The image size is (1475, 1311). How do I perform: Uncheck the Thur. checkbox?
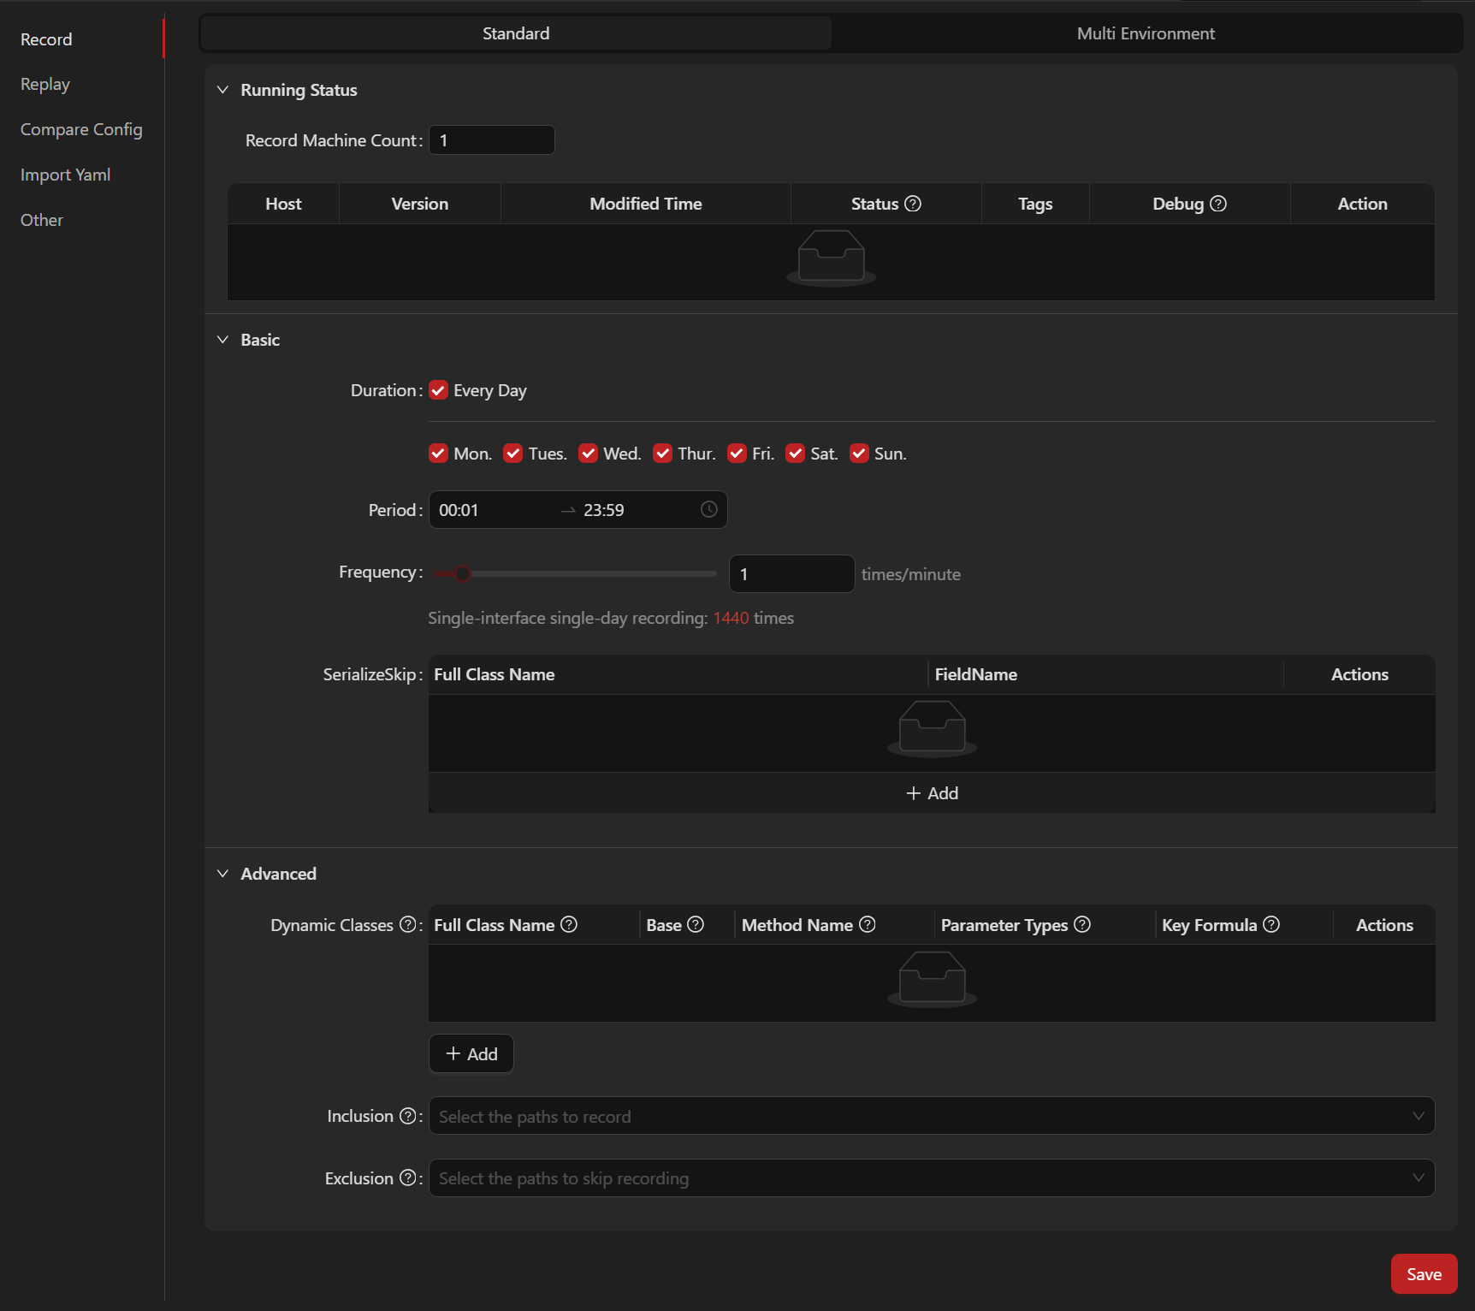(x=662, y=454)
